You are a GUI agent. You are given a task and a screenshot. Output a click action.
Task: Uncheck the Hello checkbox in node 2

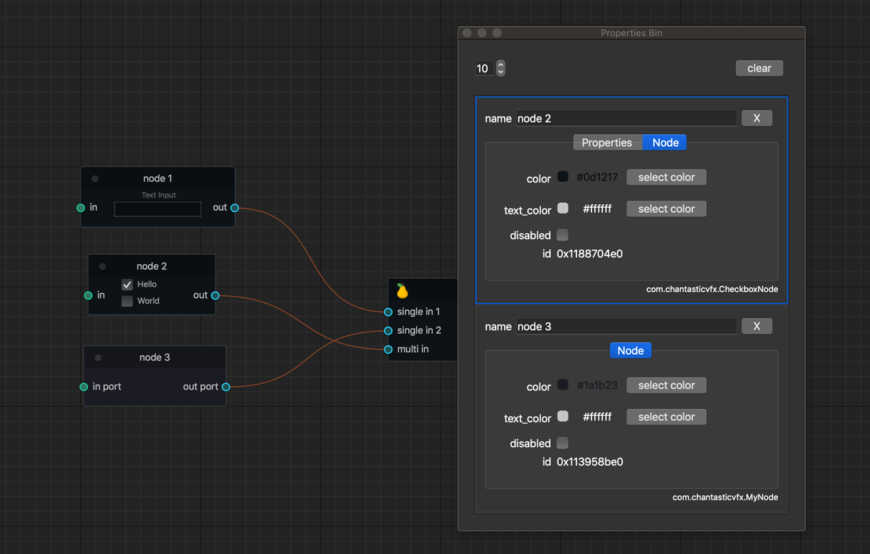point(128,285)
